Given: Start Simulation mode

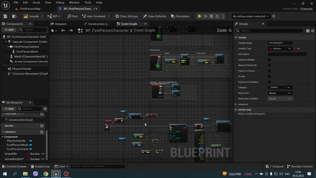Looking at the screenshot, I should [180, 16].
